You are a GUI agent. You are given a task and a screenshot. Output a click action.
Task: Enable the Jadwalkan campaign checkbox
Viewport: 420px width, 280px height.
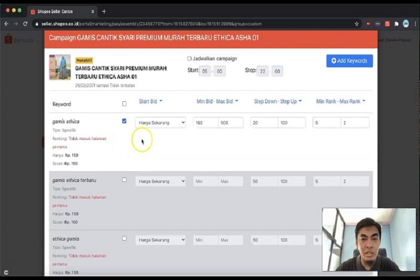point(190,59)
